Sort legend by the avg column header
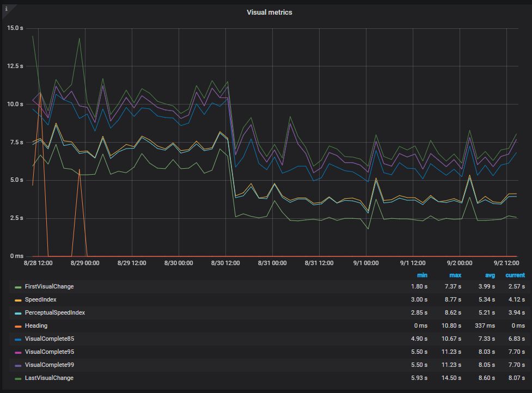The height and width of the screenshot is (393, 532). point(490,275)
